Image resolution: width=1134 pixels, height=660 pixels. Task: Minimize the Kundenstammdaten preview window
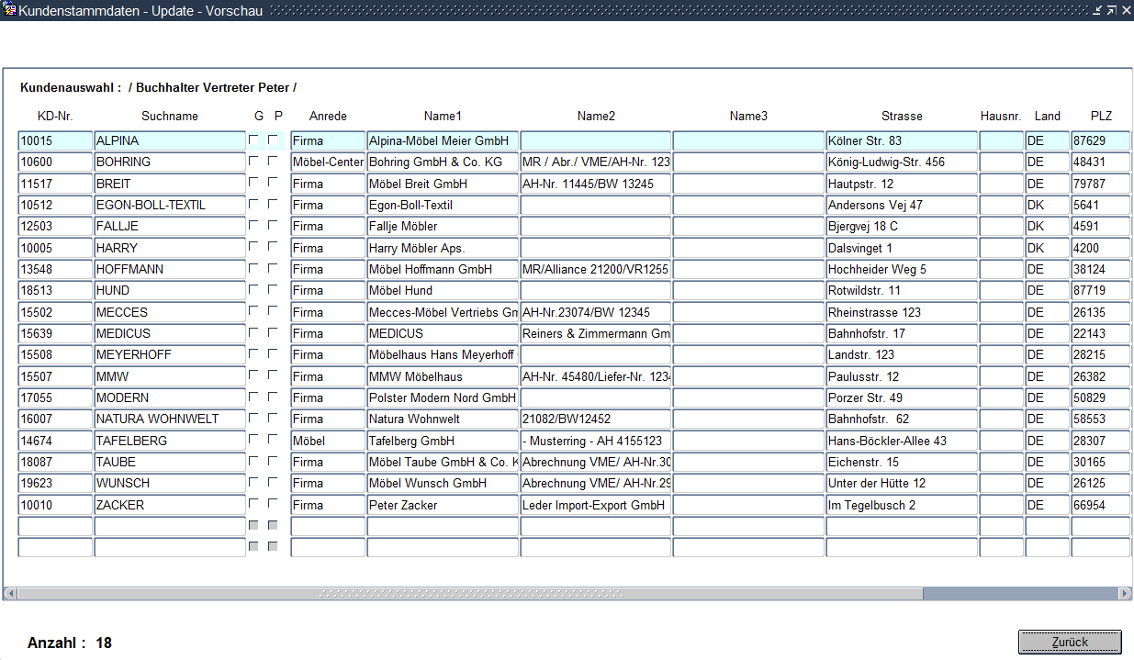point(1096,10)
